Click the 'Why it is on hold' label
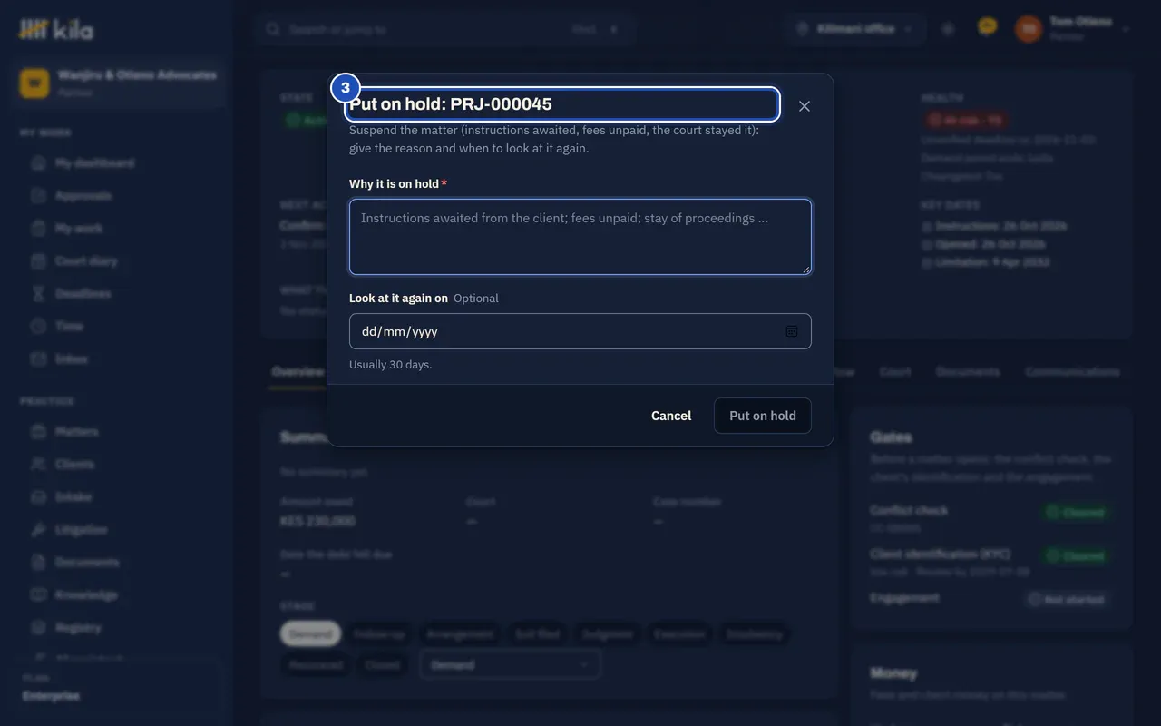 (x=395, y=184)
